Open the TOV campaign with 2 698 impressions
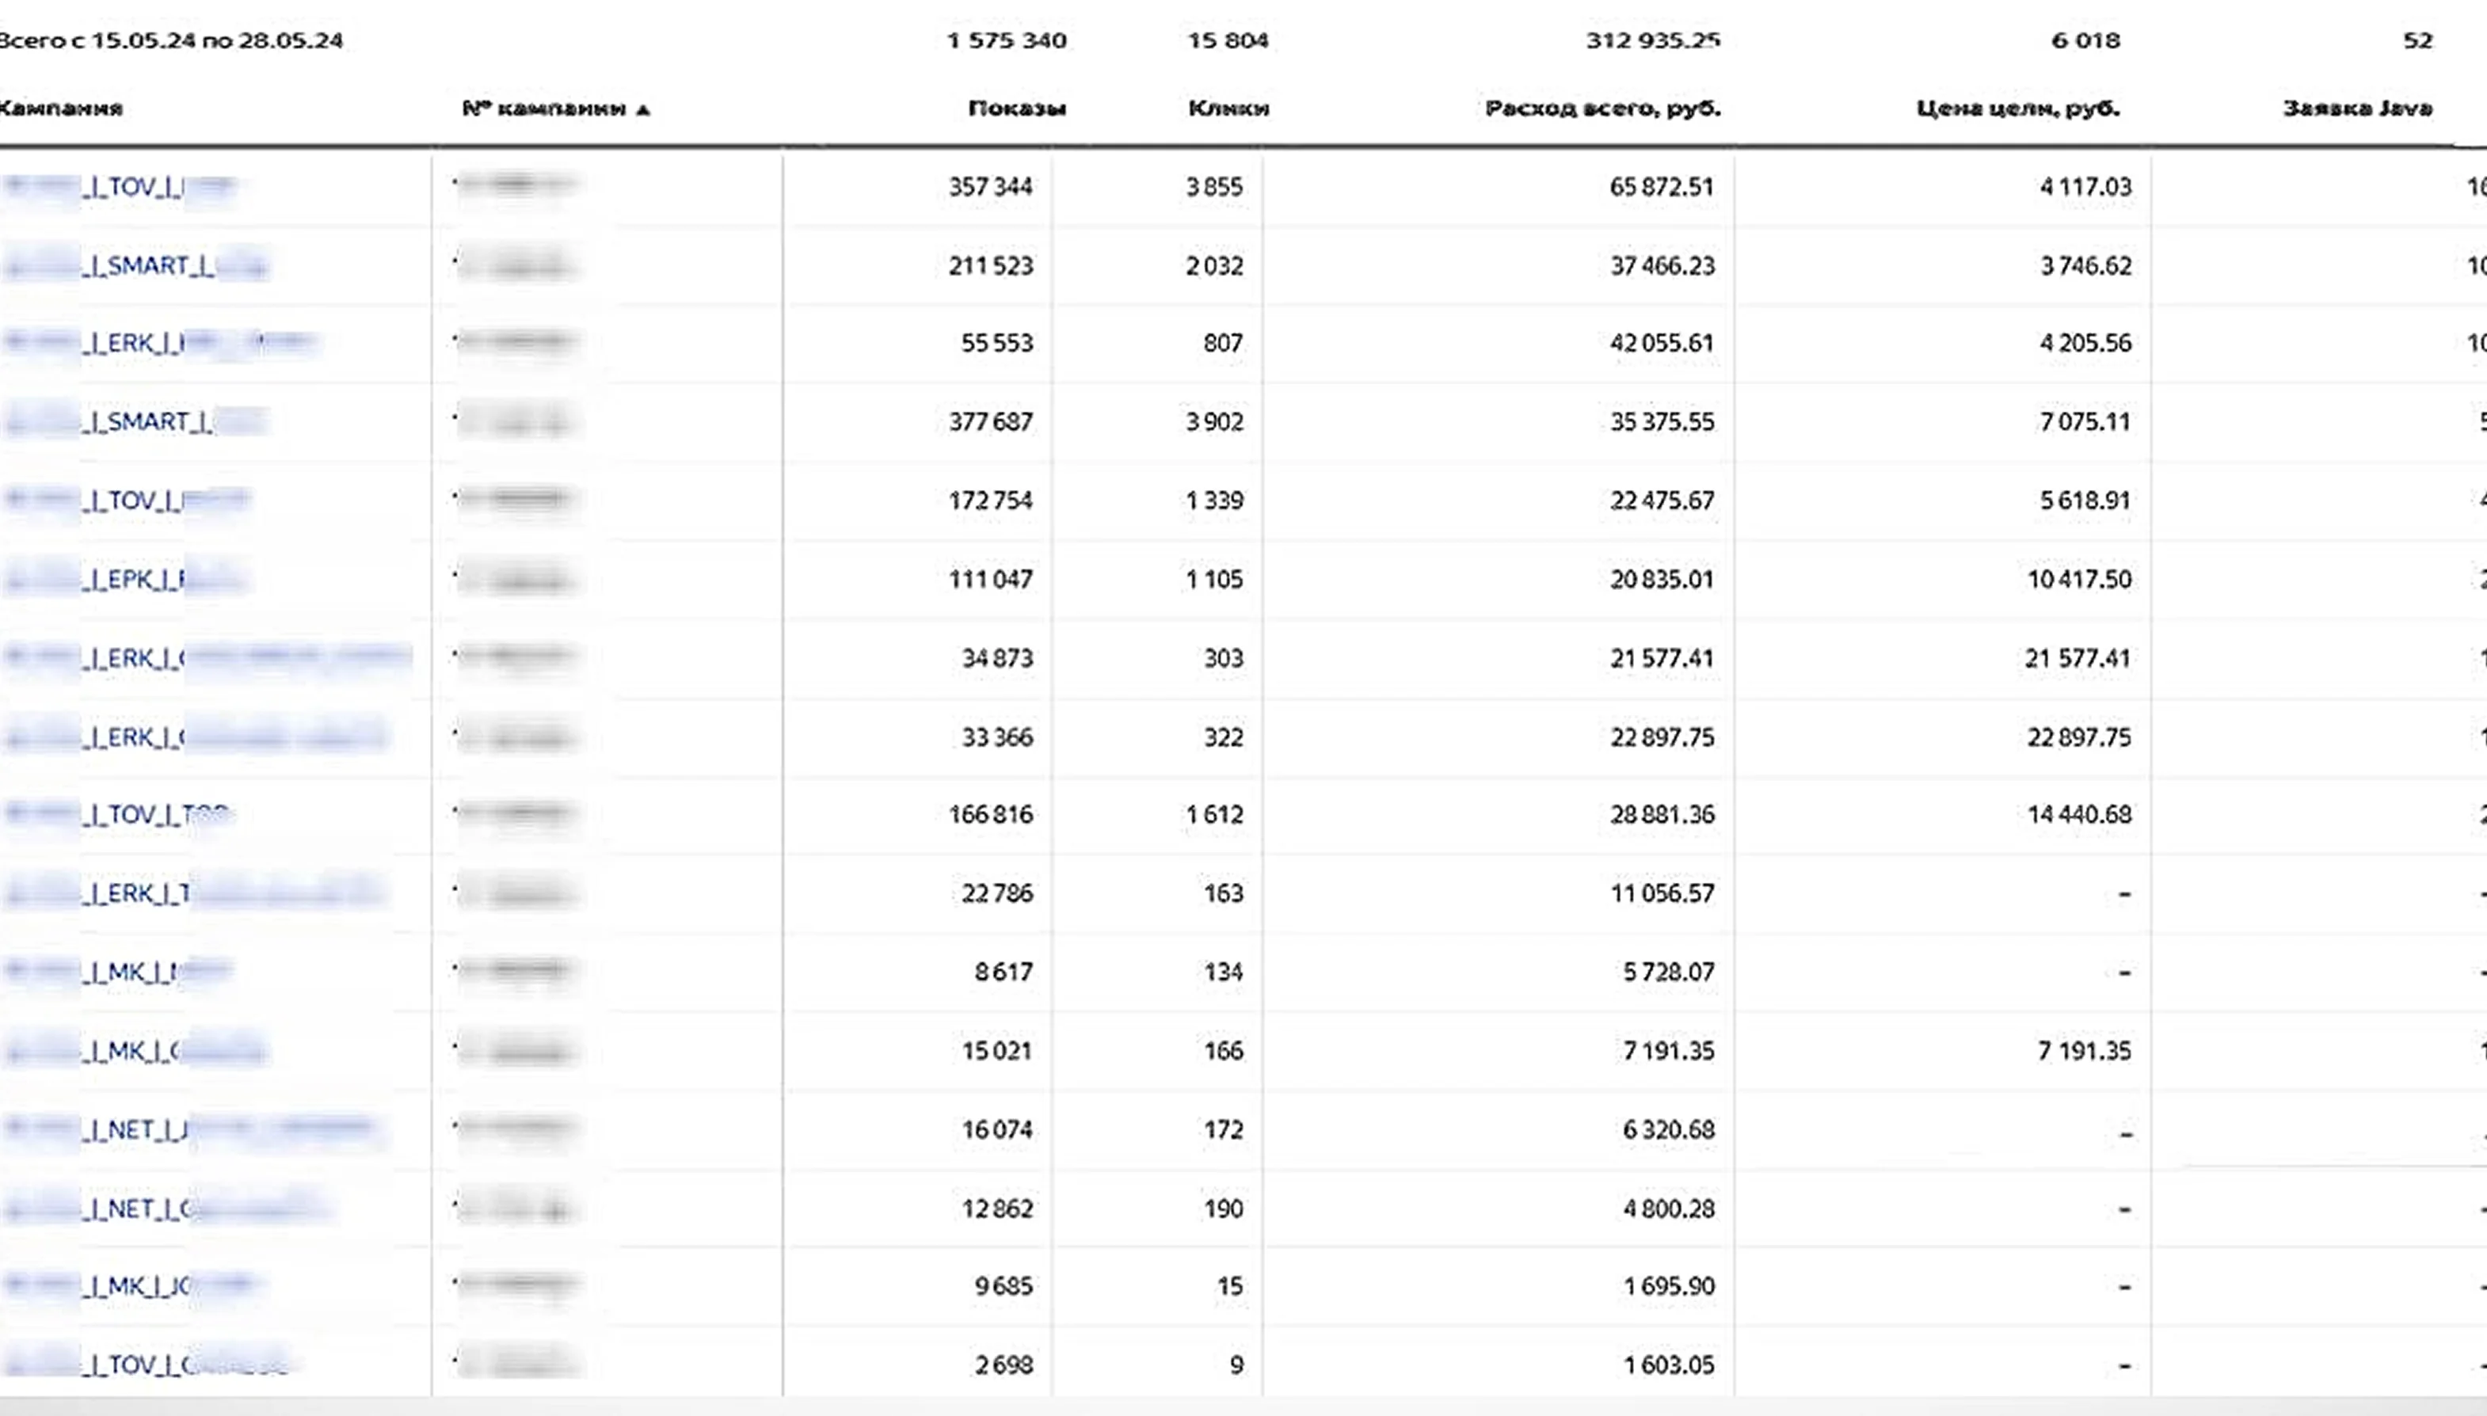The width and height of the screenshot is (2487, 1416). pyautogui.click(x=136, y=1365)
